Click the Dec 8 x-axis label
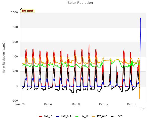The height and width of the screenshot is (121, 161). [76, 104]
